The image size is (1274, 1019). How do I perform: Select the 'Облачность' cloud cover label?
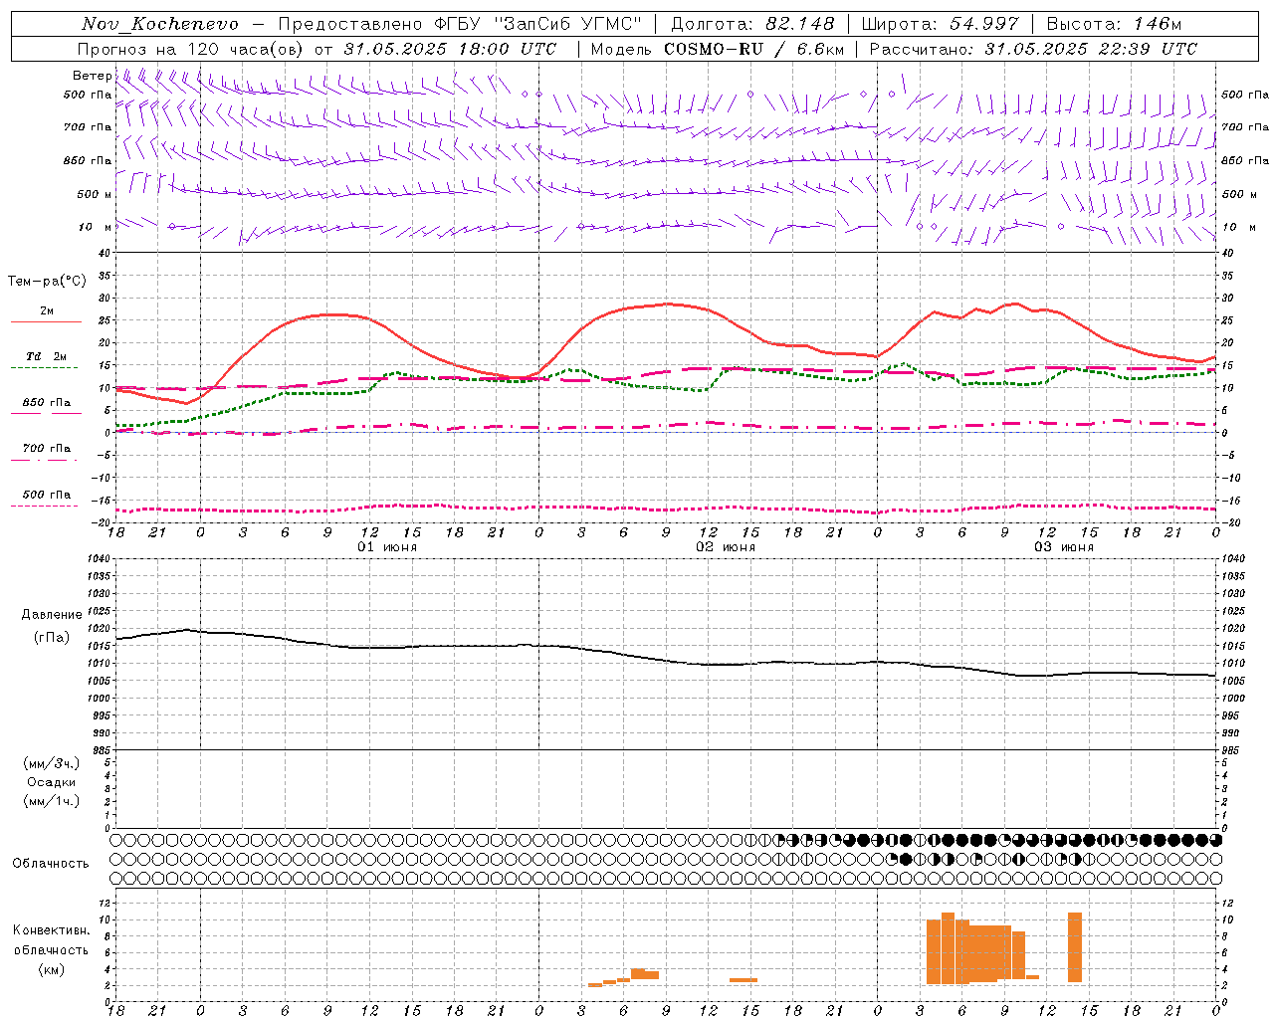[51, 863]
